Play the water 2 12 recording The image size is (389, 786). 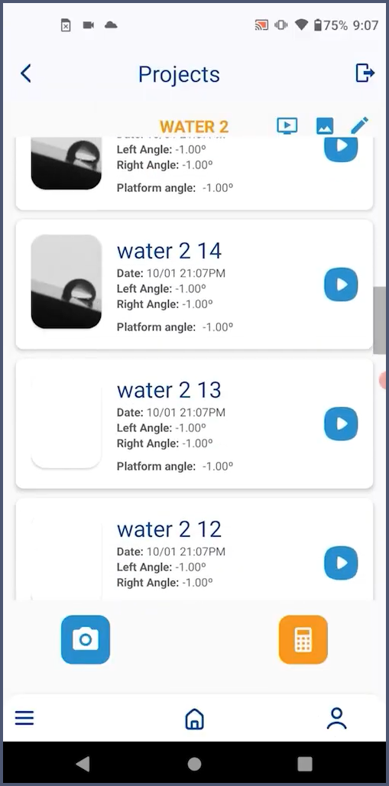[x=341, y=563]
